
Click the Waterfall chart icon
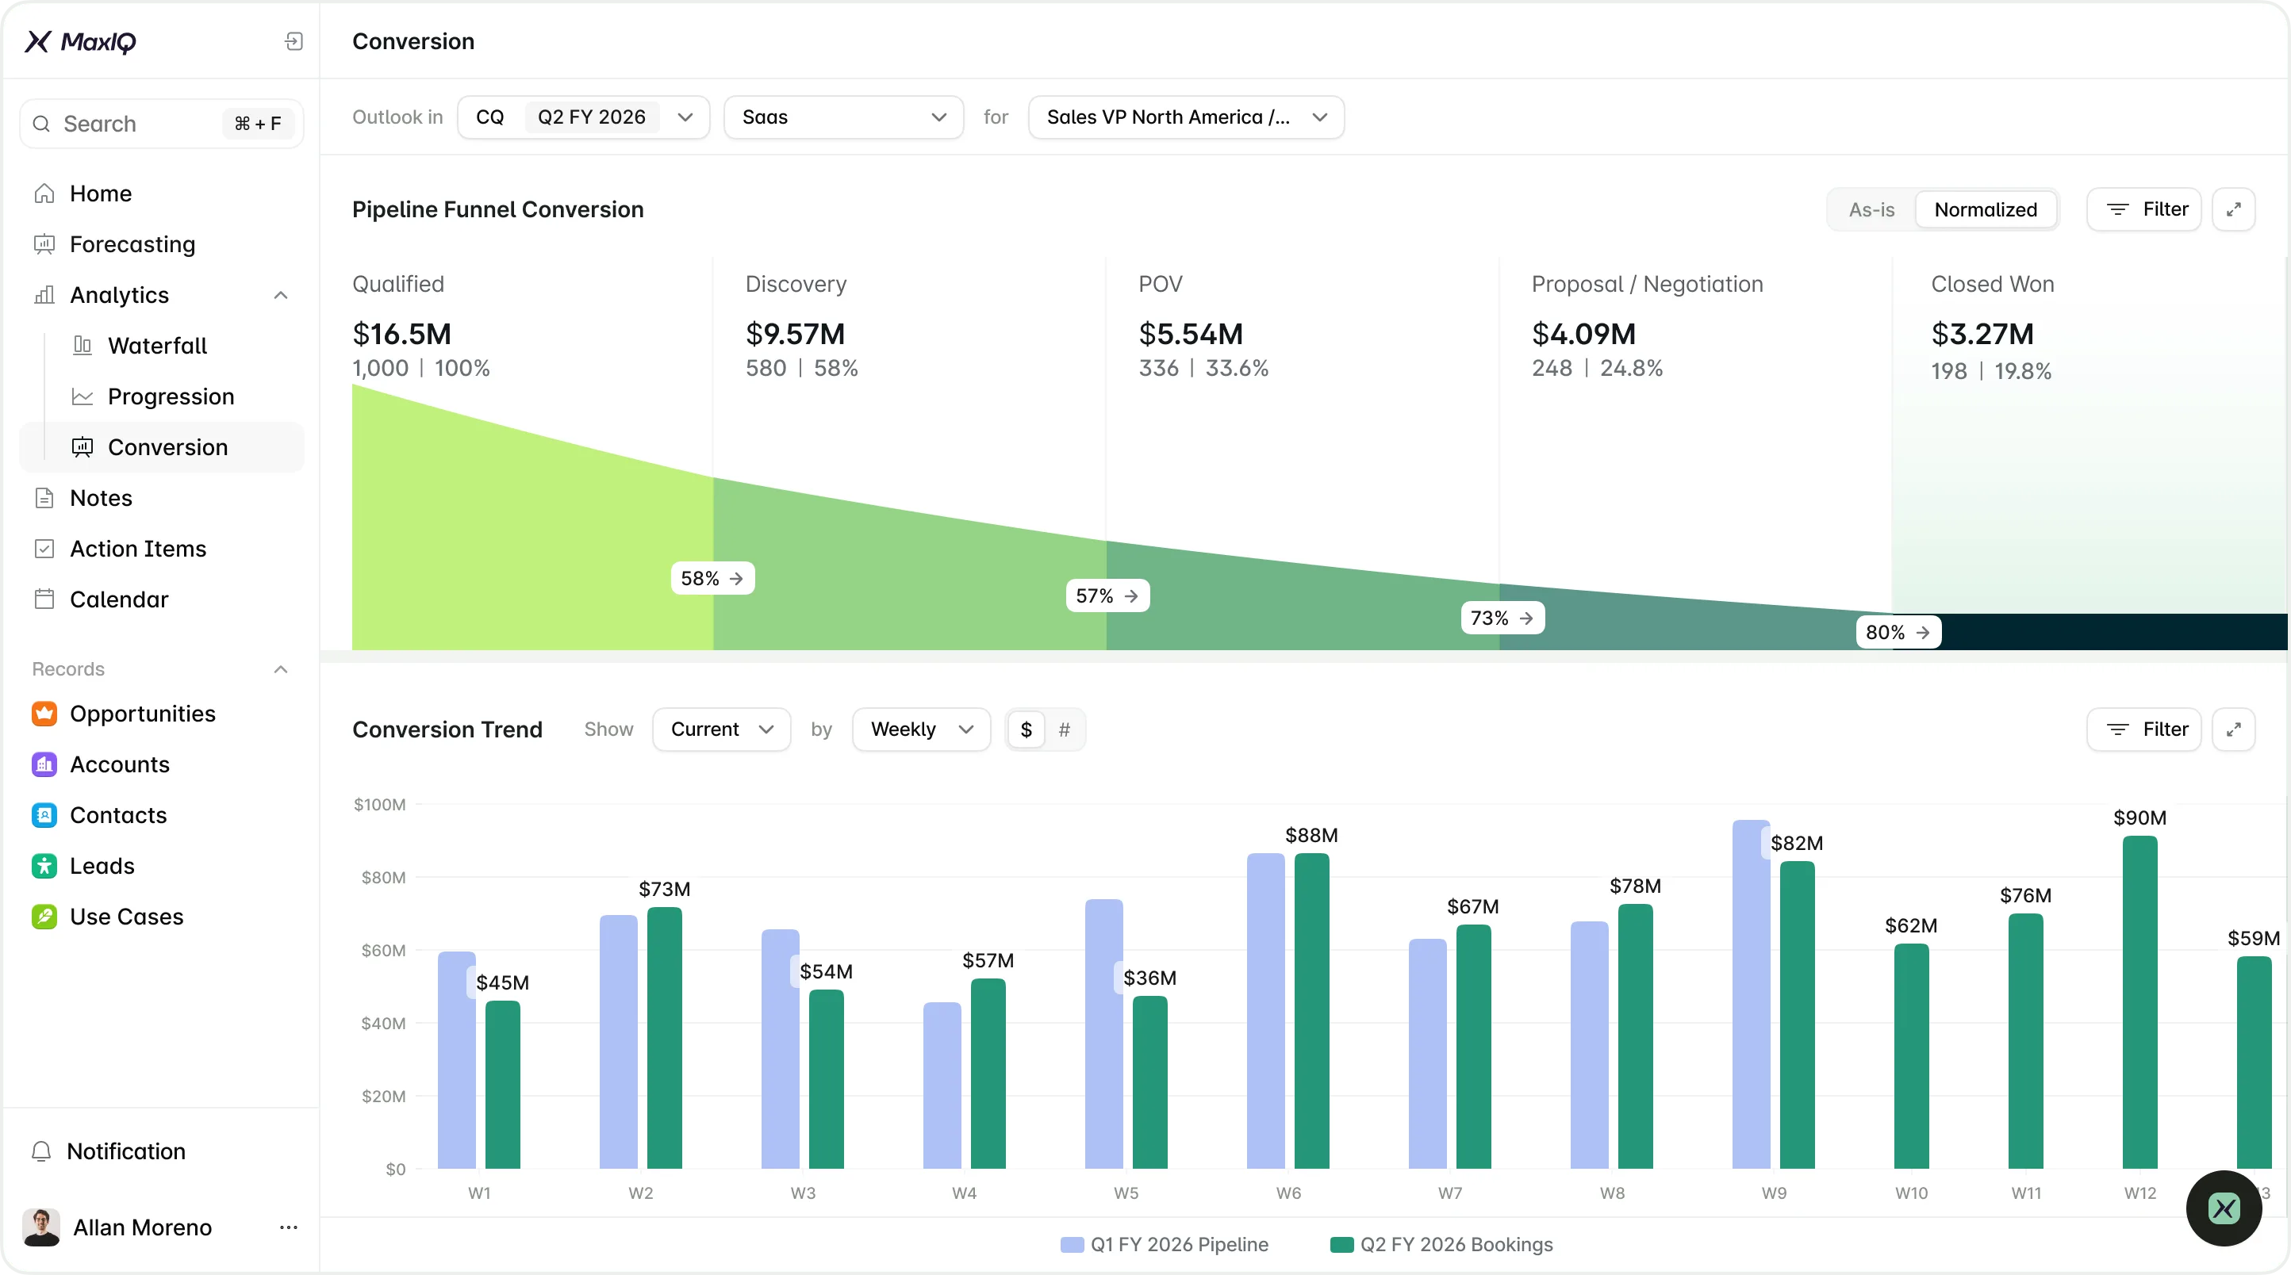point(83,346)
